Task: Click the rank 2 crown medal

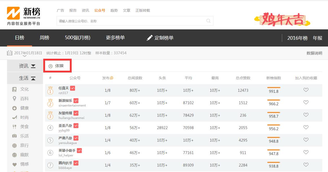Action: point(50,103)
